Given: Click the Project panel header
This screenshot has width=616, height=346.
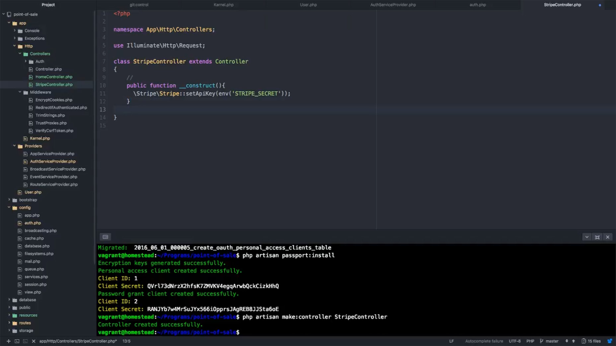Looking at the screenshot, I should 48,5.
